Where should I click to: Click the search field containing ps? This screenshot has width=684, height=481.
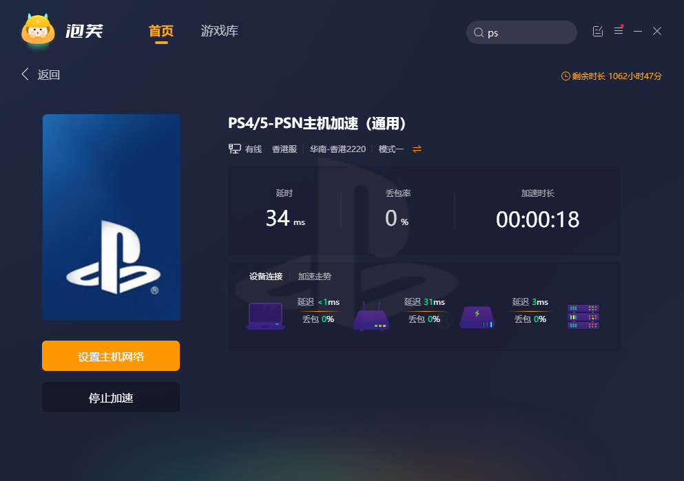521,32
